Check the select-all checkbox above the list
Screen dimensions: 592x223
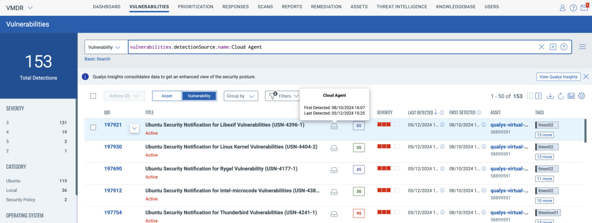(x=93, y=96)
